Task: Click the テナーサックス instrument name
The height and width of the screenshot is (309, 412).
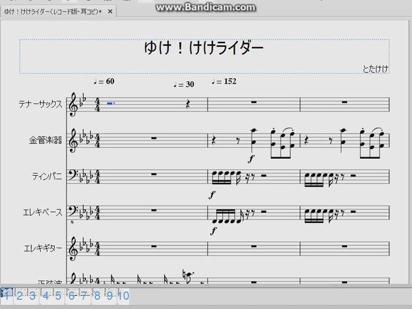Action: (x=41, y=104)
